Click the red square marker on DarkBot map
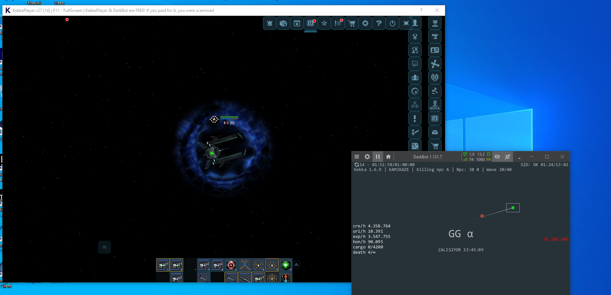Viewport: 611px width, 295px height. (x=482, y=216)
